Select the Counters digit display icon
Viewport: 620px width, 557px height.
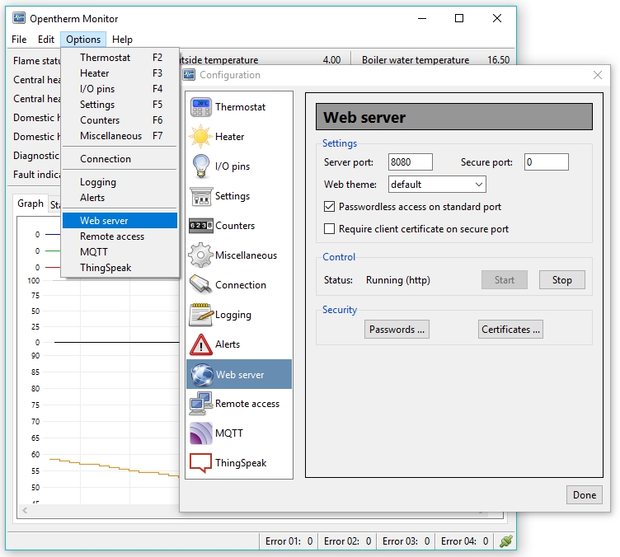(201, 226)
